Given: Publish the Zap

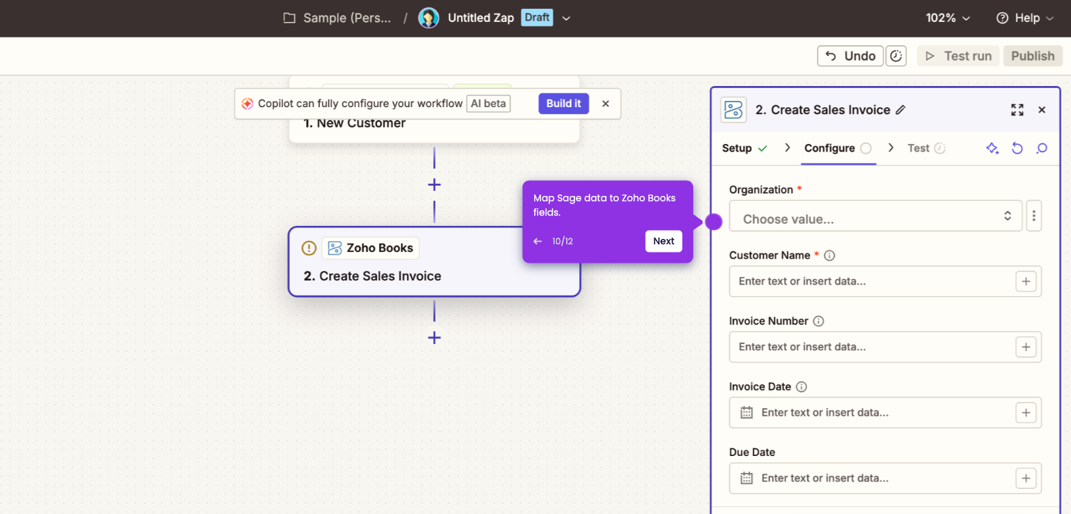Looking at the screenshot, I should tap(1033, 56).
